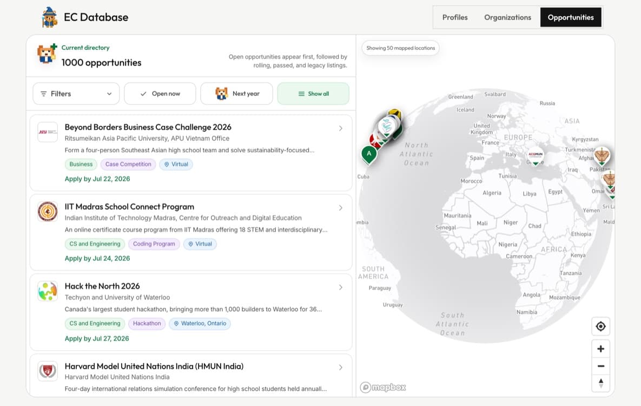641x406 pixels.
Task: Click the Waterloo, Ontario location tag
Action: point(200,323)
